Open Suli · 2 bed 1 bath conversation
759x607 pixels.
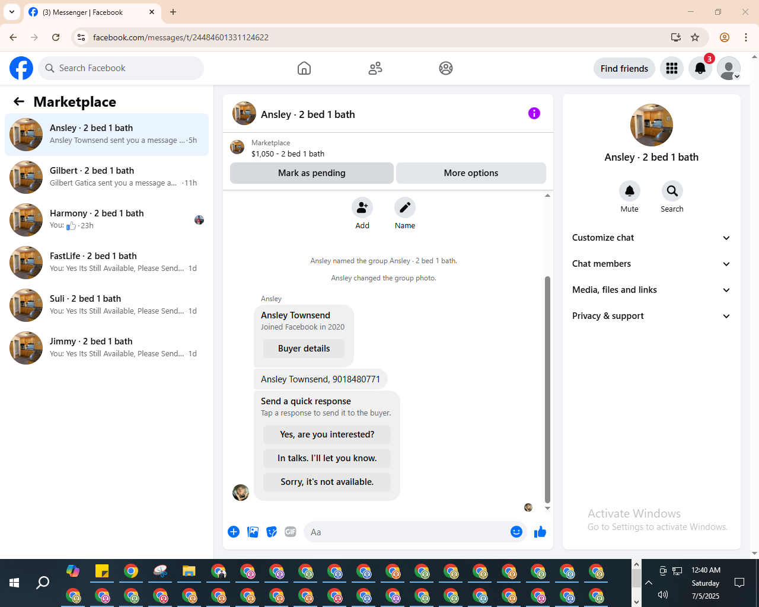point(107,305)
